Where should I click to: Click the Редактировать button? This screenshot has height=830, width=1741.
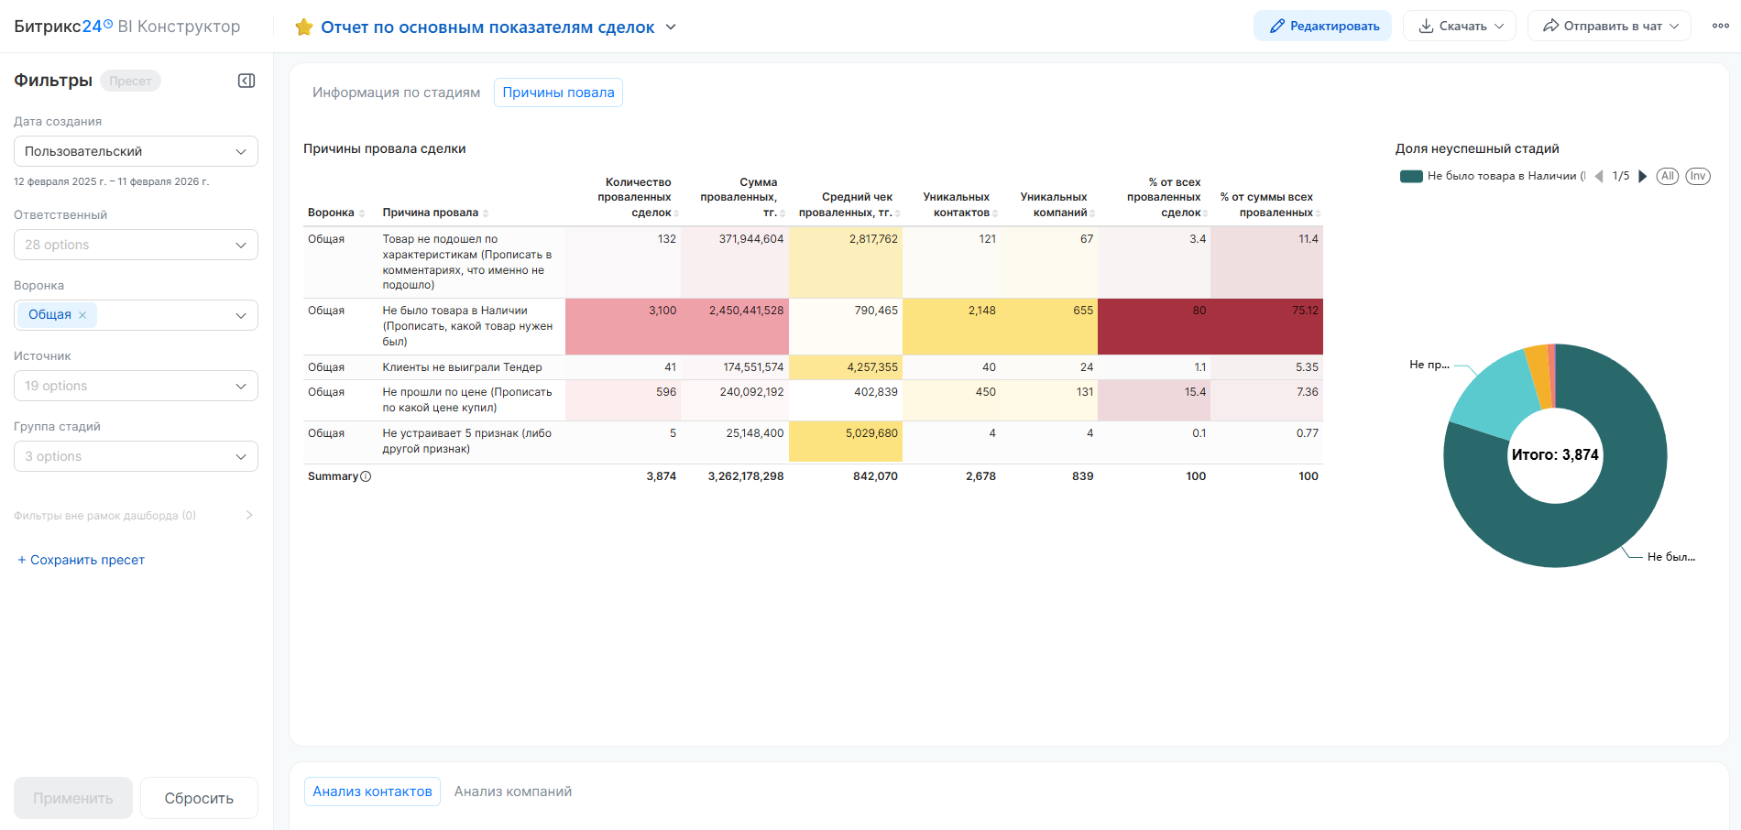(x=1322, y=26)
